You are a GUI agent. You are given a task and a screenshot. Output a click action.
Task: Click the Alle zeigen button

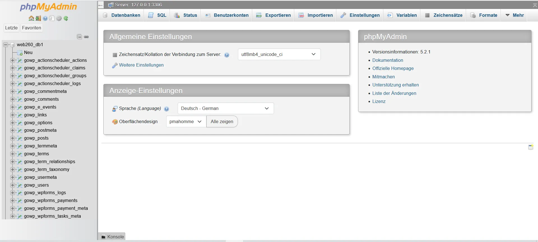tap(222, 122)
